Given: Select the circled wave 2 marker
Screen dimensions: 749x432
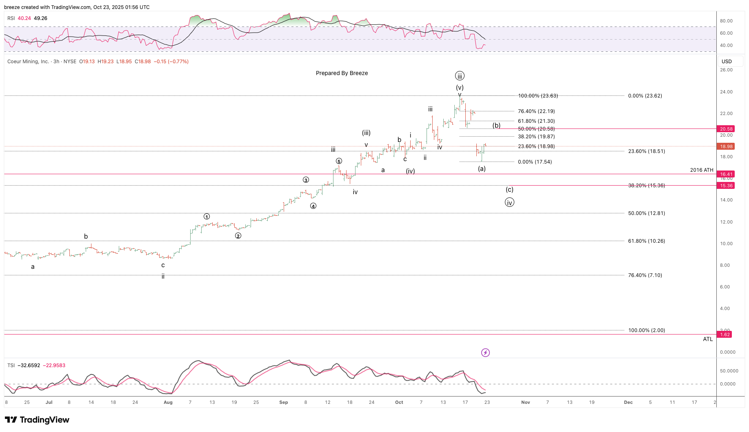Looking at the screenshot, I should [x=238, y=236].
